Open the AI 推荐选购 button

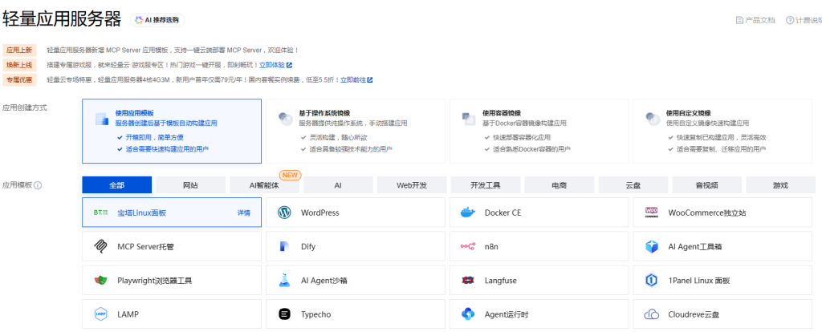click(157, 20)
